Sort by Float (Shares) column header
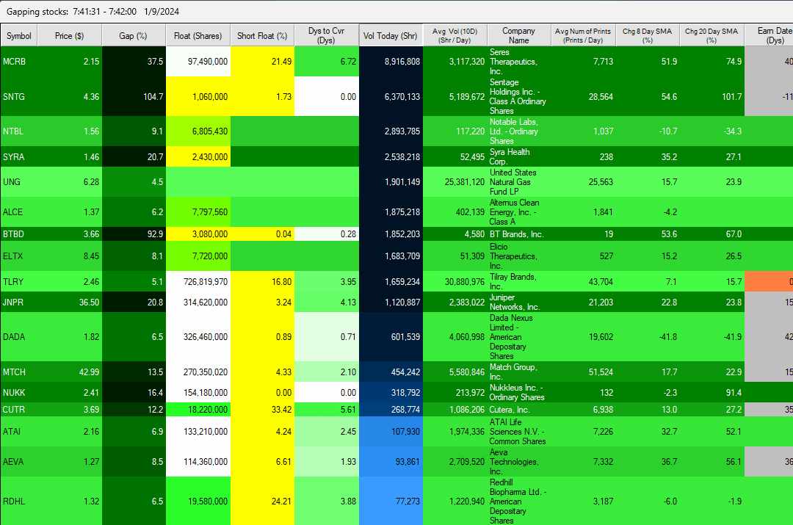The width and height of the screenshot is (793, 525). coord(197,35)
